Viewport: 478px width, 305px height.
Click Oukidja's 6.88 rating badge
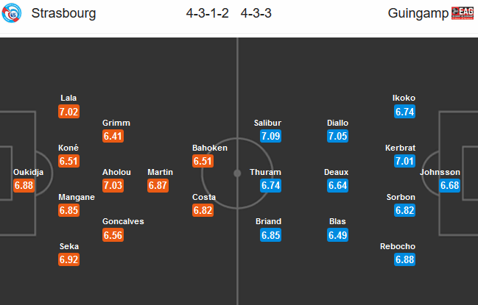click(24, 185)
